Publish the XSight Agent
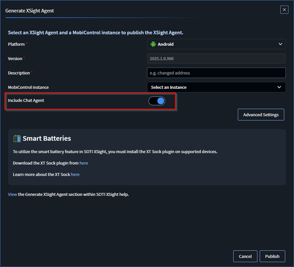Viewport: 294px width, 267px height. (x=272, y=256)
